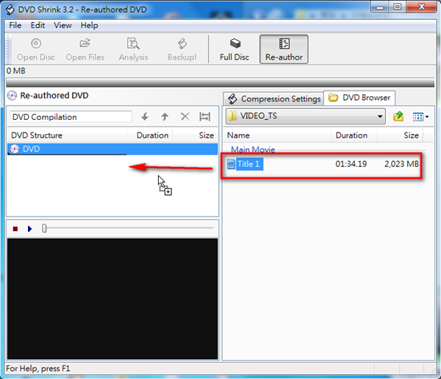Click the Re-authored DVD disc icon
This screenshot has width=441, height=379.
point(12,96)
